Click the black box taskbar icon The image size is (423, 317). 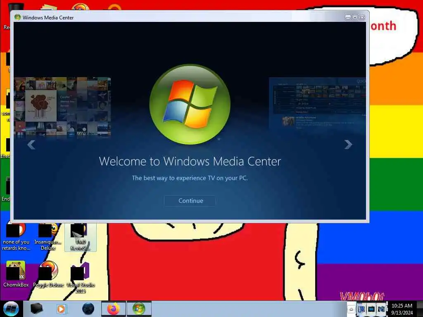coord(36,309)
